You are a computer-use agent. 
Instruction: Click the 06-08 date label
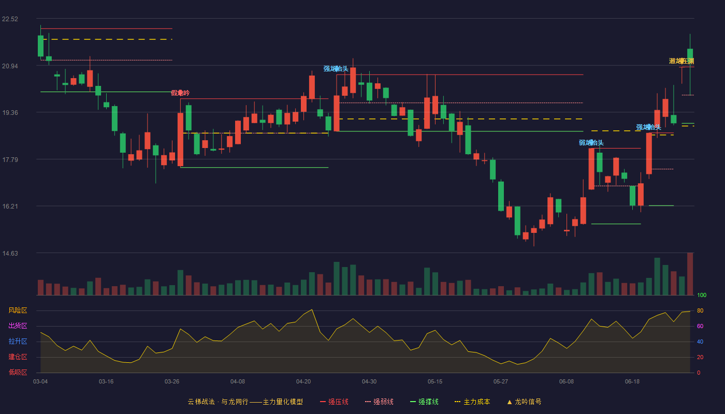tap(567, 381)
